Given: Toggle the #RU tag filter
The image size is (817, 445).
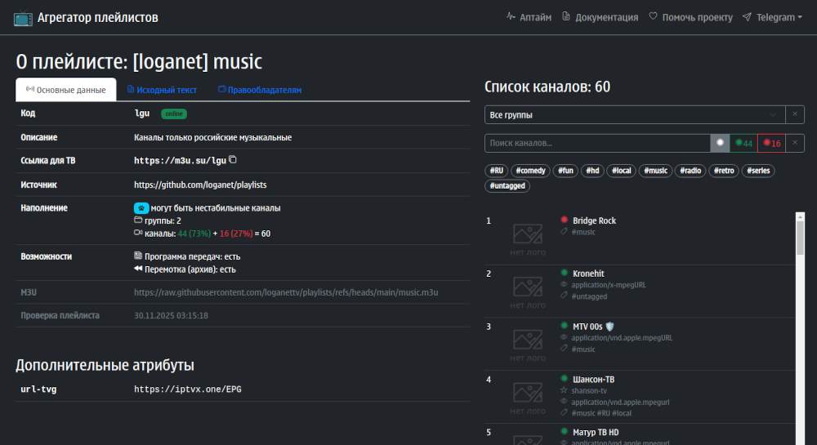Looking at the screenshot, I should pyautogui.click(x=497, y=170).
